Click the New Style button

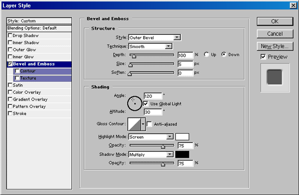click(x=275, y=46)
